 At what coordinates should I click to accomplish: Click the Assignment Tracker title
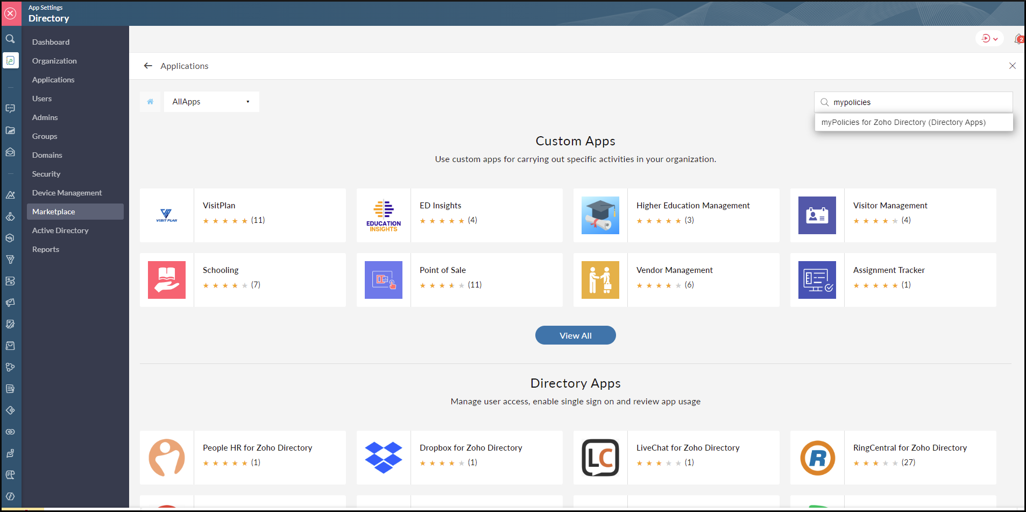coord(889,270)
